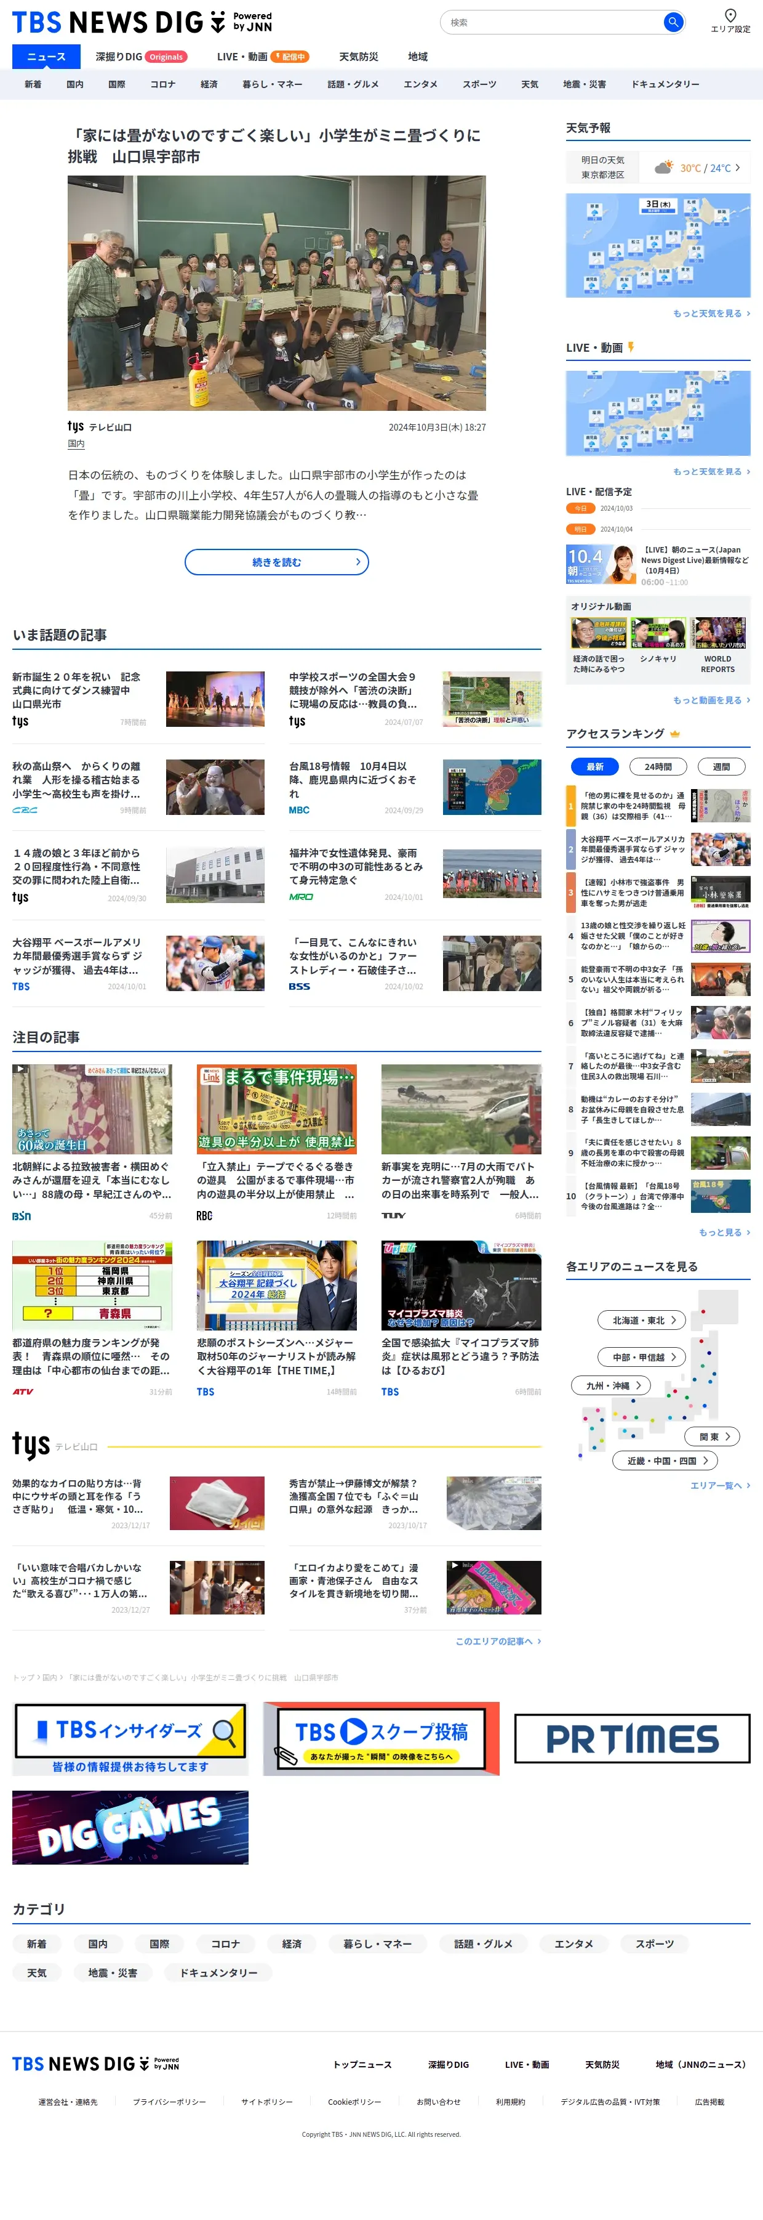The height and width of the screenshot is (2220, 763).
Task: Click the large tys テレビ山口 section logo
Action: (x=55, y=1445)
